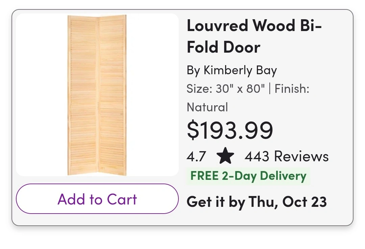Click the Add to Cart button

[x=97, y=199]
